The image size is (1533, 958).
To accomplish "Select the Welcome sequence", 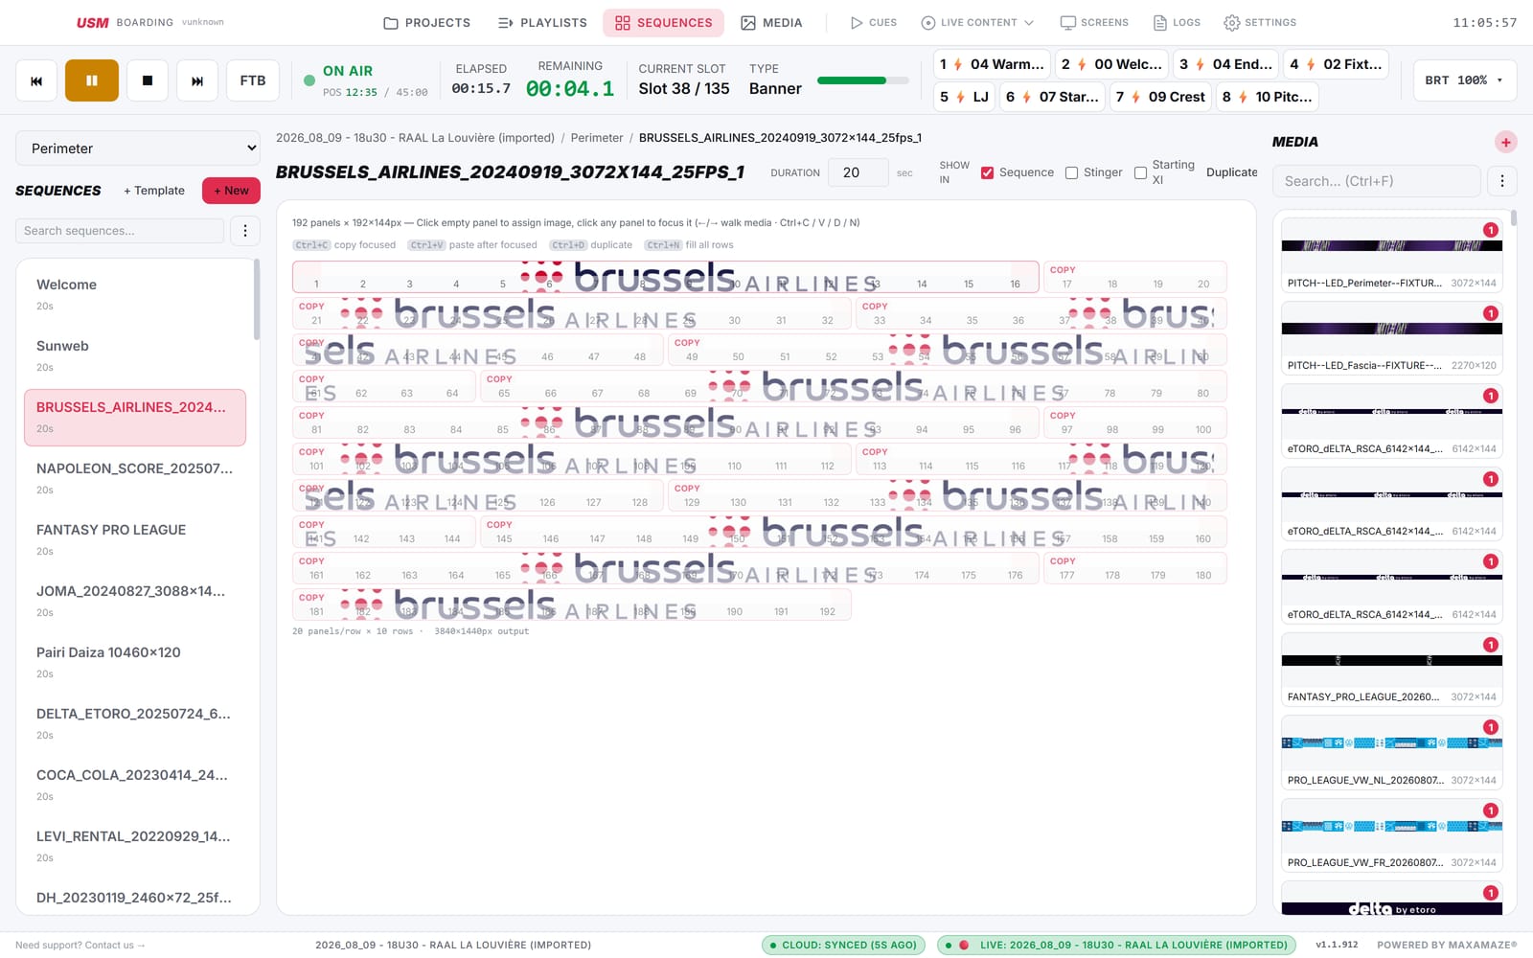I will pyautogui.click(x=135, y=294).
